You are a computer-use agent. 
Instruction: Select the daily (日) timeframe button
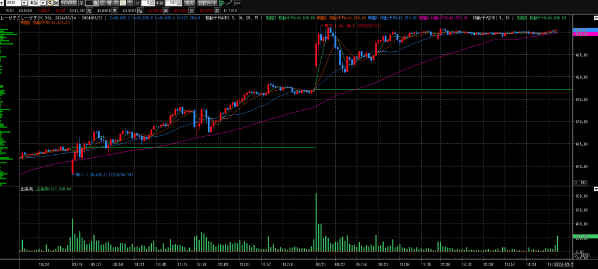click(102, 3)
